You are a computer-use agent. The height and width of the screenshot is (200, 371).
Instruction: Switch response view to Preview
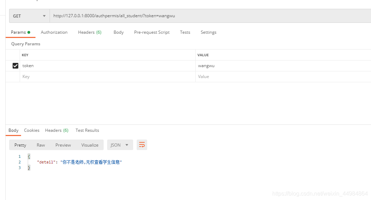pos(63,145)
